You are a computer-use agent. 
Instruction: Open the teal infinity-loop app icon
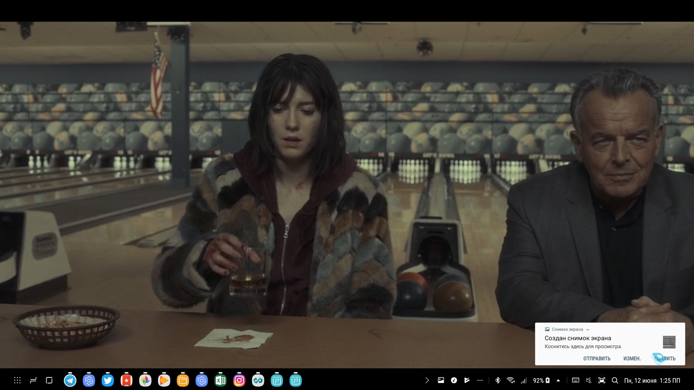pyautogui.click(x=258, y=380)
